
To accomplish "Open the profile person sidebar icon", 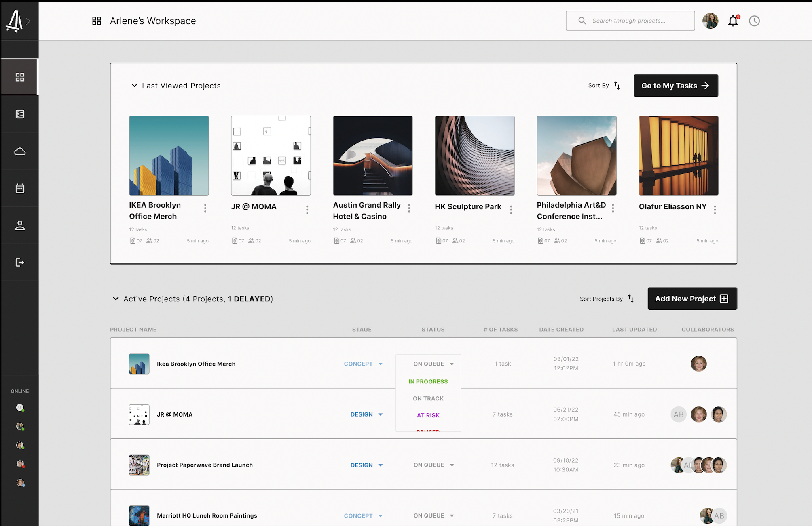I will (20, 225).
